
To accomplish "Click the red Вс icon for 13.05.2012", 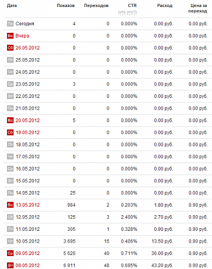I will [10, 205].
